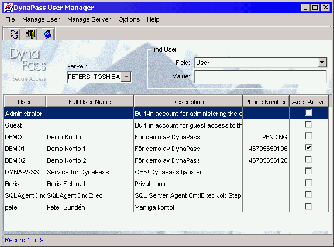Screen dimensions: 334x247
Task: Click the Find User Value input field
Action: [x=260, y=77]
